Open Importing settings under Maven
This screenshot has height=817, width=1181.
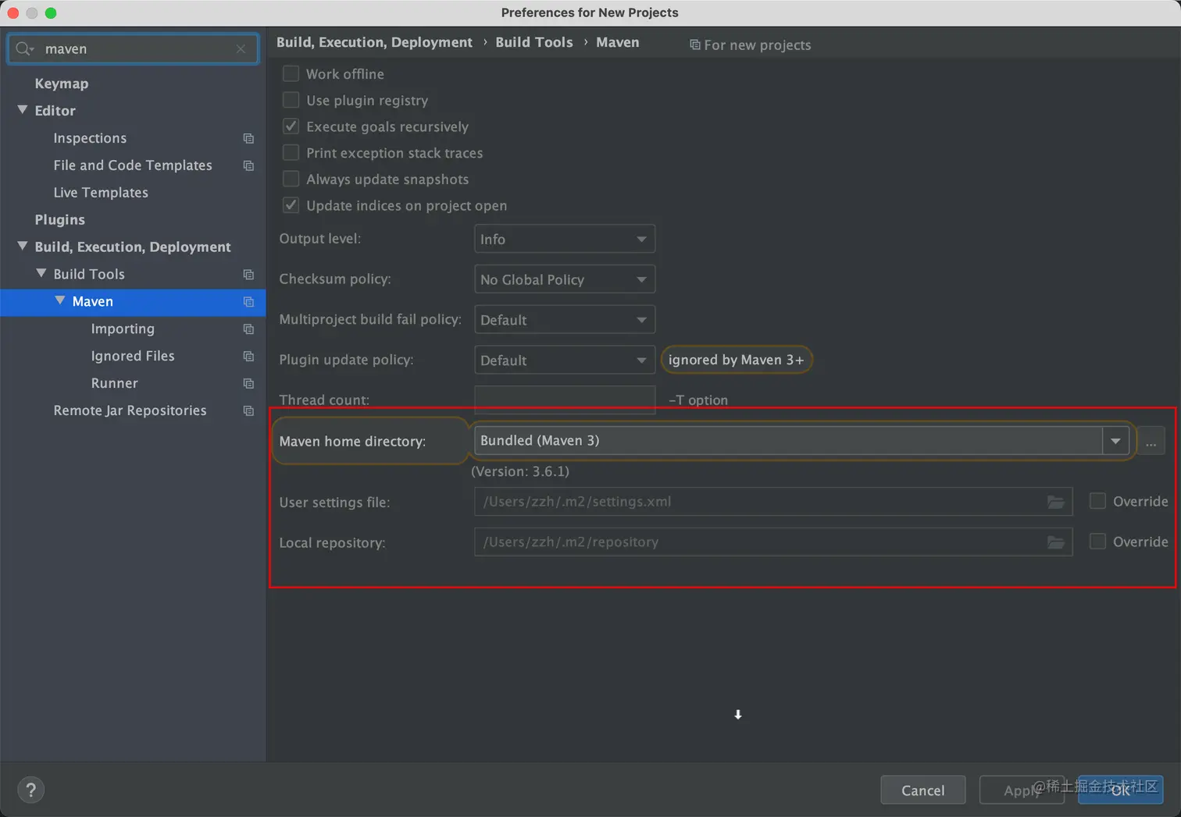(123, 329)
